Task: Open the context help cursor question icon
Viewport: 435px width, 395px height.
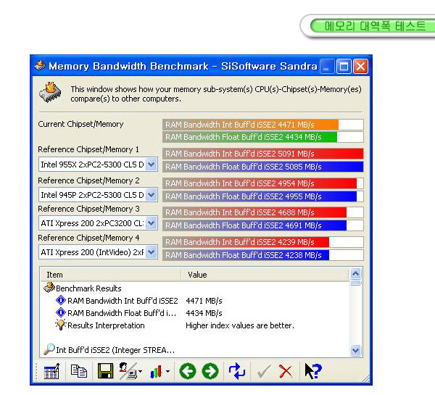Action: click(313, 371)
